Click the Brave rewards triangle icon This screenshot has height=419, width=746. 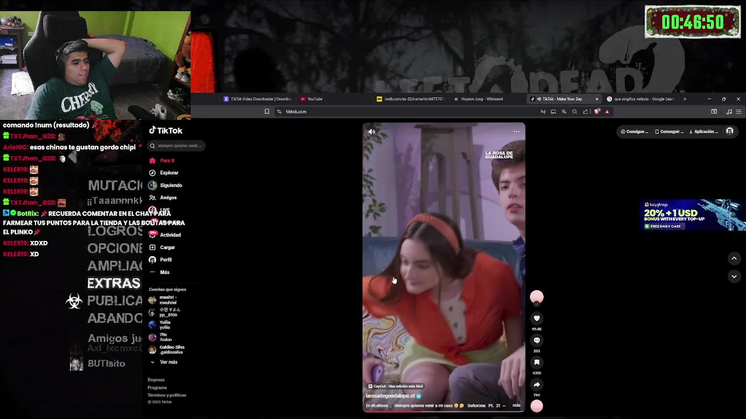point(607,112)
